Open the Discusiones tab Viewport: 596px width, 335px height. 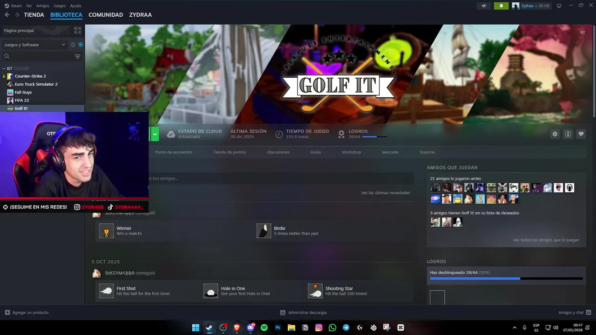[x=278, y=152]
